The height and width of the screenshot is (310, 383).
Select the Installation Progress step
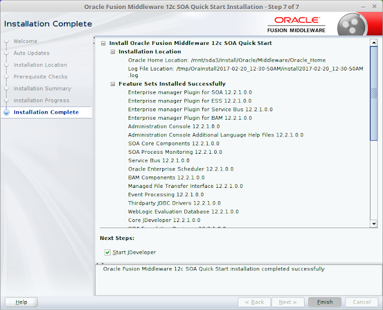point(41,100)
